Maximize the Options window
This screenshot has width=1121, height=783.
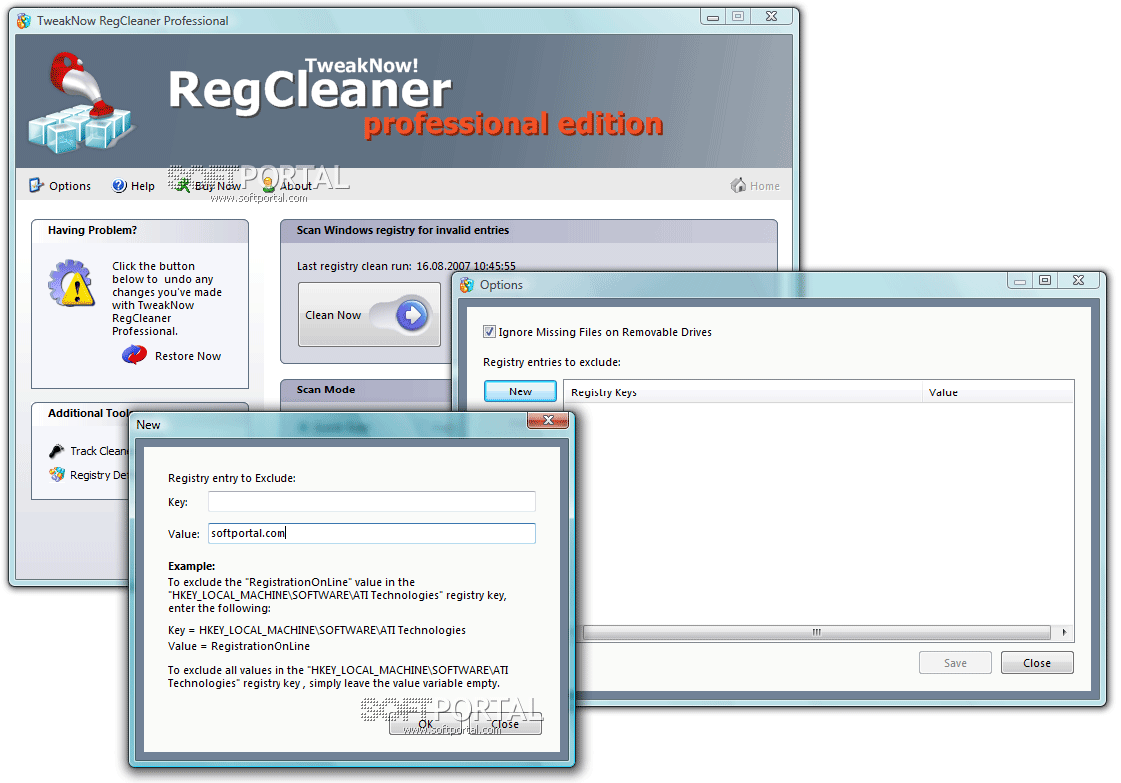(1044, 280)
